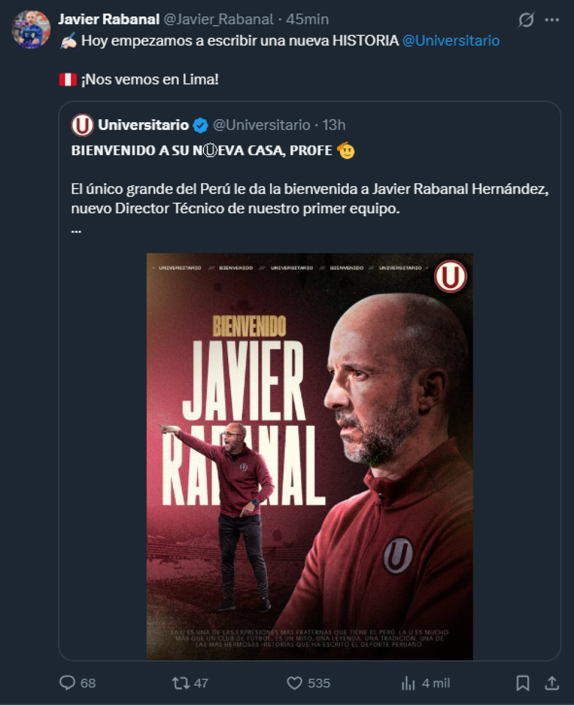The height and width of the screenshot is (705, 574).
Task: Open Javier Rabanal's profile picture
Action: point(31,29)
